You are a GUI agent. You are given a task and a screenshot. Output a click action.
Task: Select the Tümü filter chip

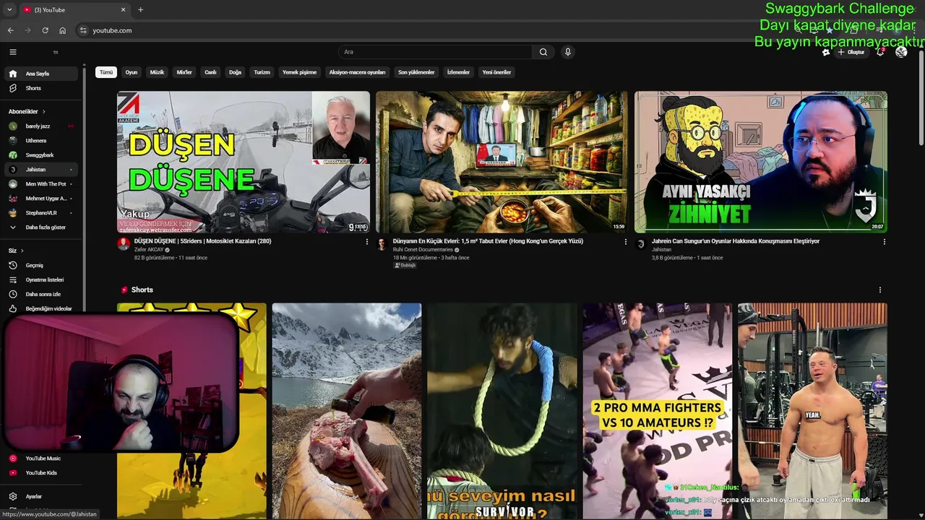click(106, 72)
